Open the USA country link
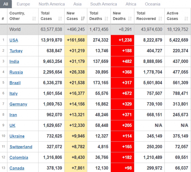Image resolution: width=191 pixels, height=172 pixels. 14,40
